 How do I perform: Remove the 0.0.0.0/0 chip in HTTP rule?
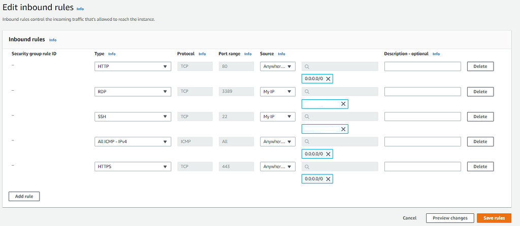pyautogui.click(x=328, y=79)
